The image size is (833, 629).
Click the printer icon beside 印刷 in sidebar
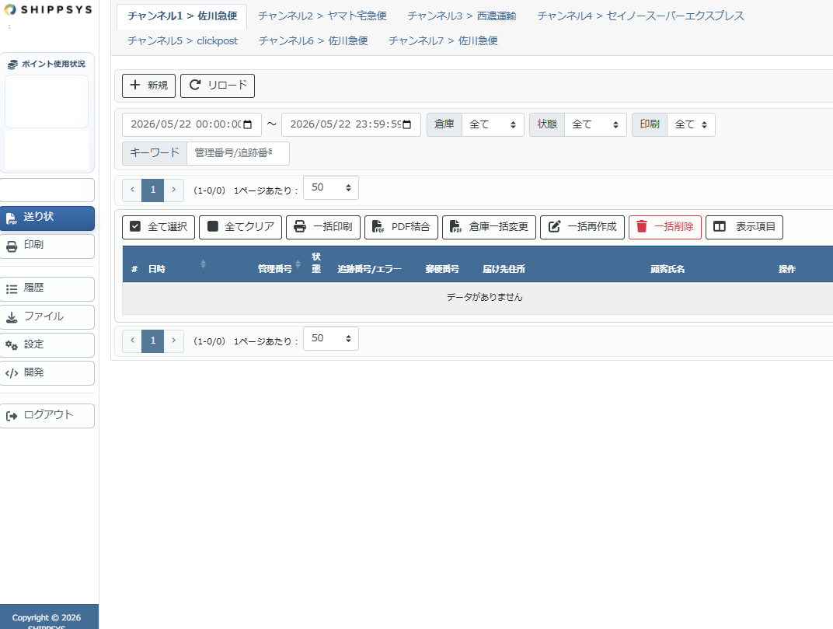pyautogui.click(x=11, y=246)
